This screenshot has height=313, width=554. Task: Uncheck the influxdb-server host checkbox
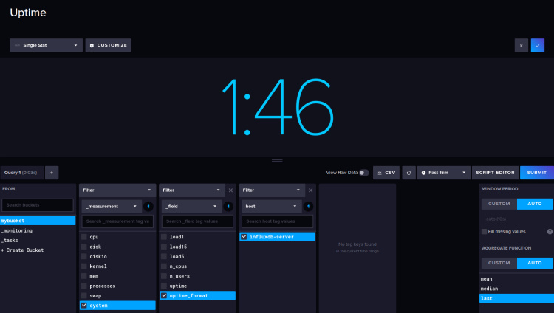tap(244, 237)
